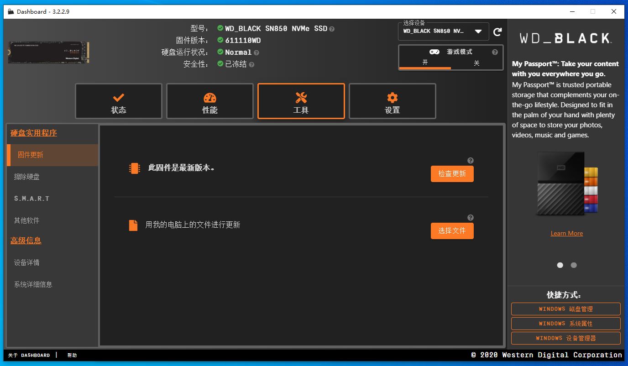Select the second carousel dot
The image size is (628, 366).
coord(573,265)
